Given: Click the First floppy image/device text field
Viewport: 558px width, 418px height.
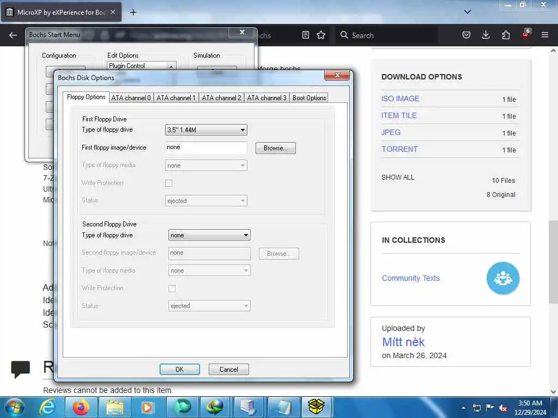Looking at the screenshot, I should pos(206,147).
